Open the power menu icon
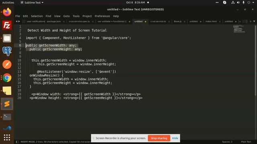 tap(249, 2)
